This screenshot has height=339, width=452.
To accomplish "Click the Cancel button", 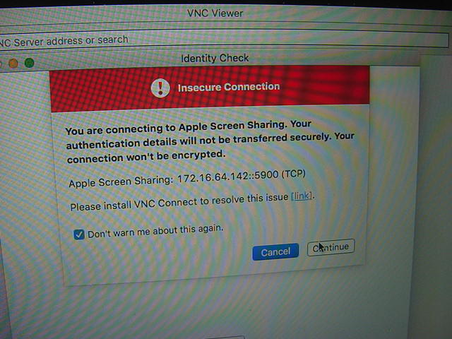I will tap(275, 252).
